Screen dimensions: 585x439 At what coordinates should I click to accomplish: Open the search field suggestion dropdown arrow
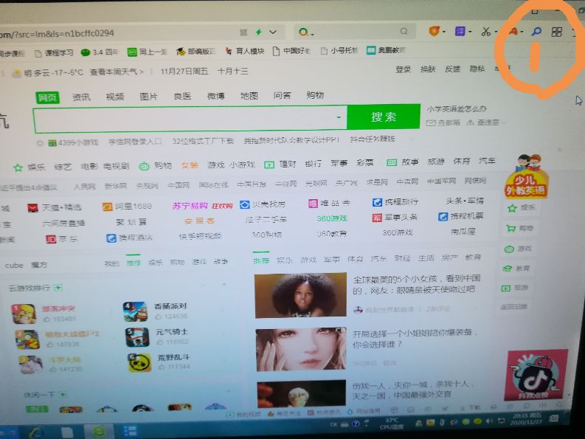339,117
